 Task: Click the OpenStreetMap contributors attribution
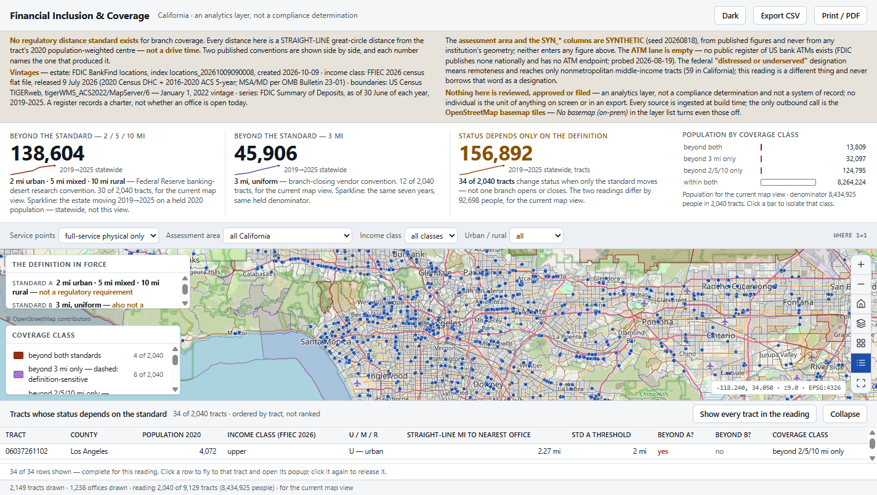coord(48,319)
